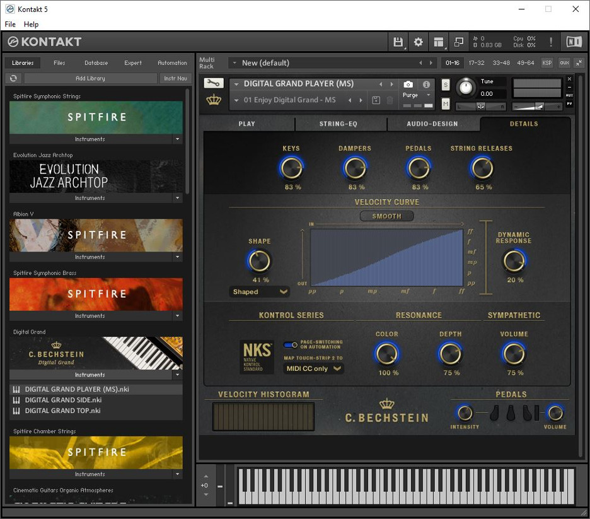The width and height of the screenshot is (590, 519).
Task: Open the New (default) multi dropdown arrow
Action: pyautogui.click(x=234, y=63)
